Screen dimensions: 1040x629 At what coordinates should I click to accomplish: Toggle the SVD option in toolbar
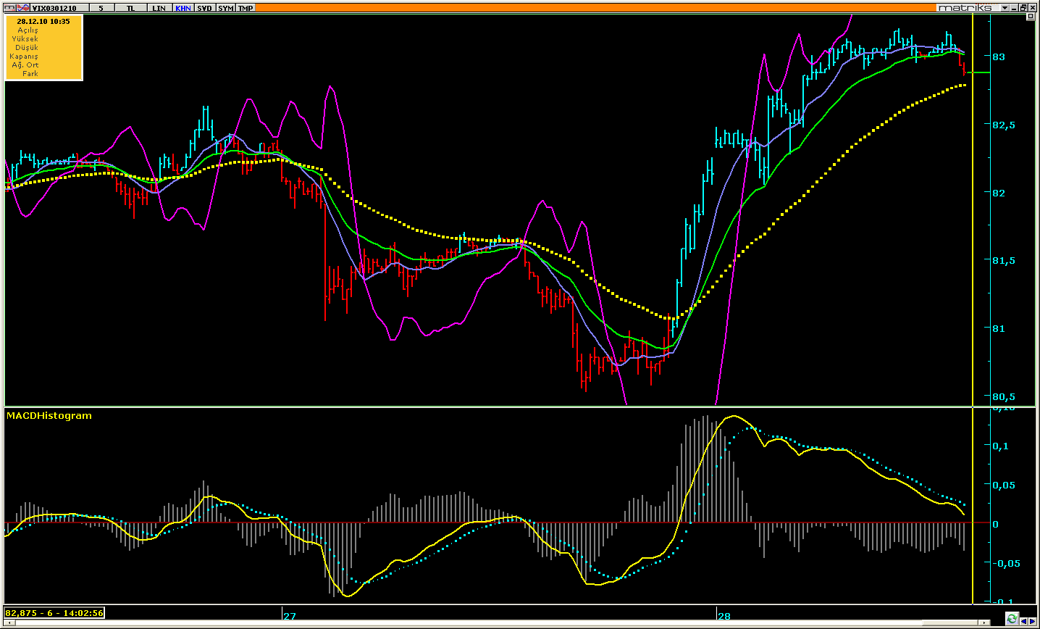[205, 8]
